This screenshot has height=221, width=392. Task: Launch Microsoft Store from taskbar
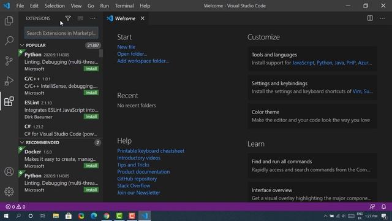click(x=69, y=215)
